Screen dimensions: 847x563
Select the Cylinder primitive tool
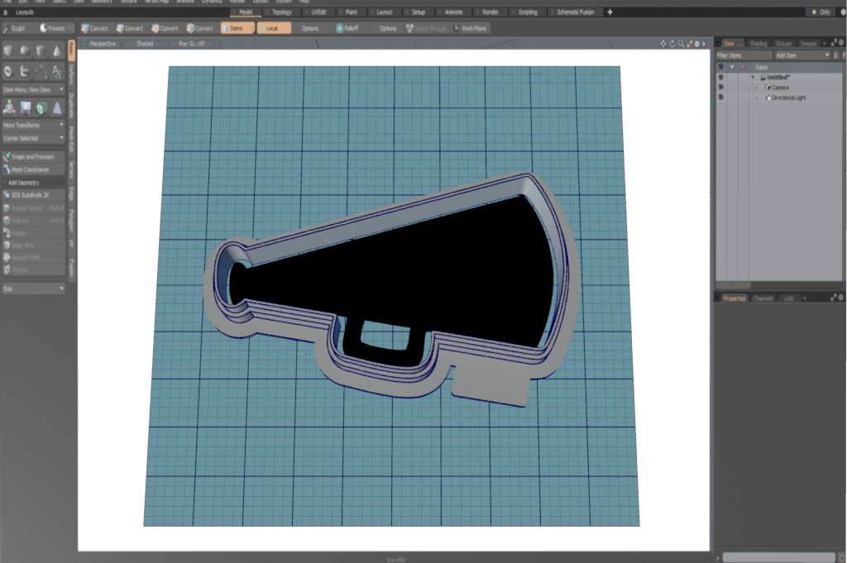point(41,51)
